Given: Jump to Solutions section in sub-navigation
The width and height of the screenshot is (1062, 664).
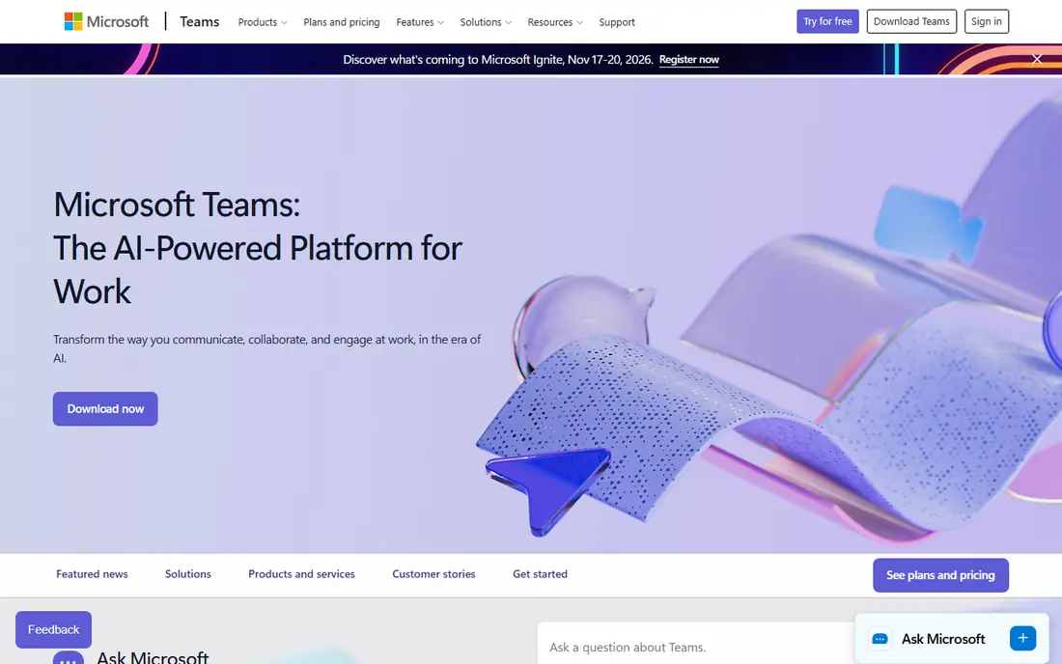Looking at the screenshot, I should click(187, 574).
